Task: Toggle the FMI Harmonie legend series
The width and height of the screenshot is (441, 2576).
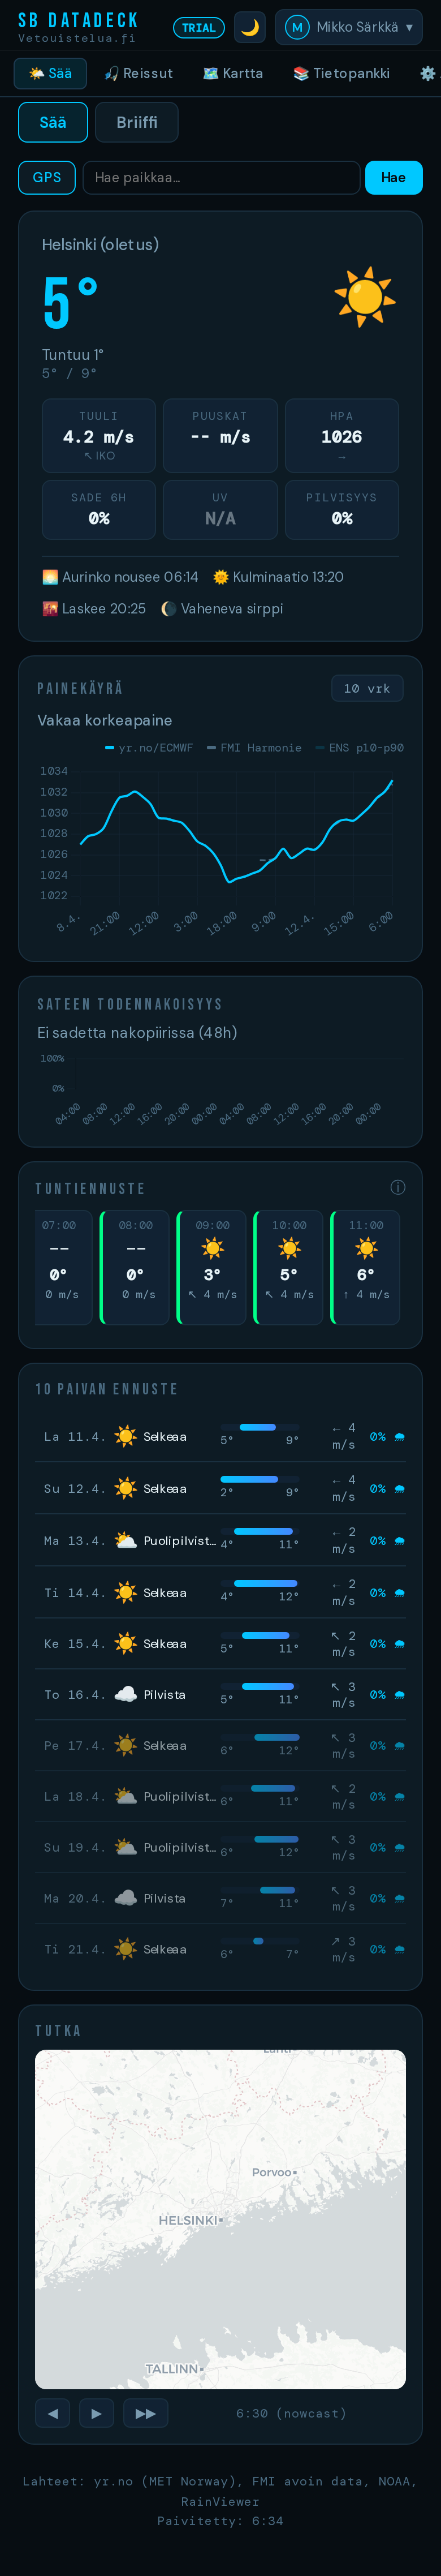Action: 254,748
